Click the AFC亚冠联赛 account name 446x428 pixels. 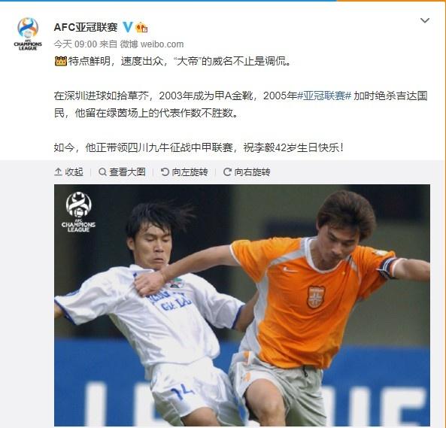pyautogui.click(x=86, y=27)
